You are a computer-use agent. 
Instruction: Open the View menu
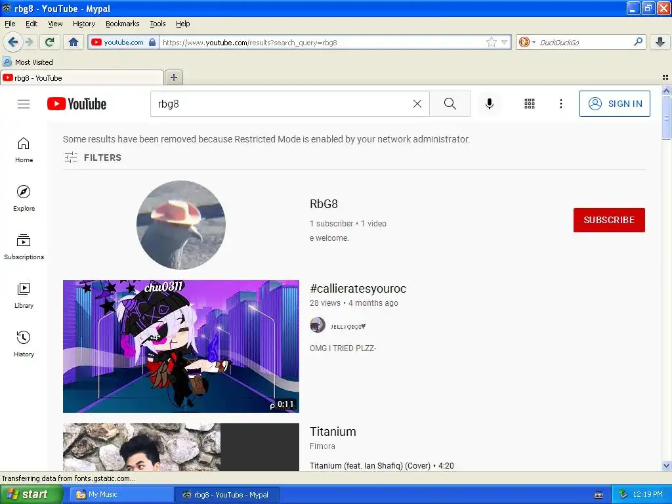click(x=55, y=24)
